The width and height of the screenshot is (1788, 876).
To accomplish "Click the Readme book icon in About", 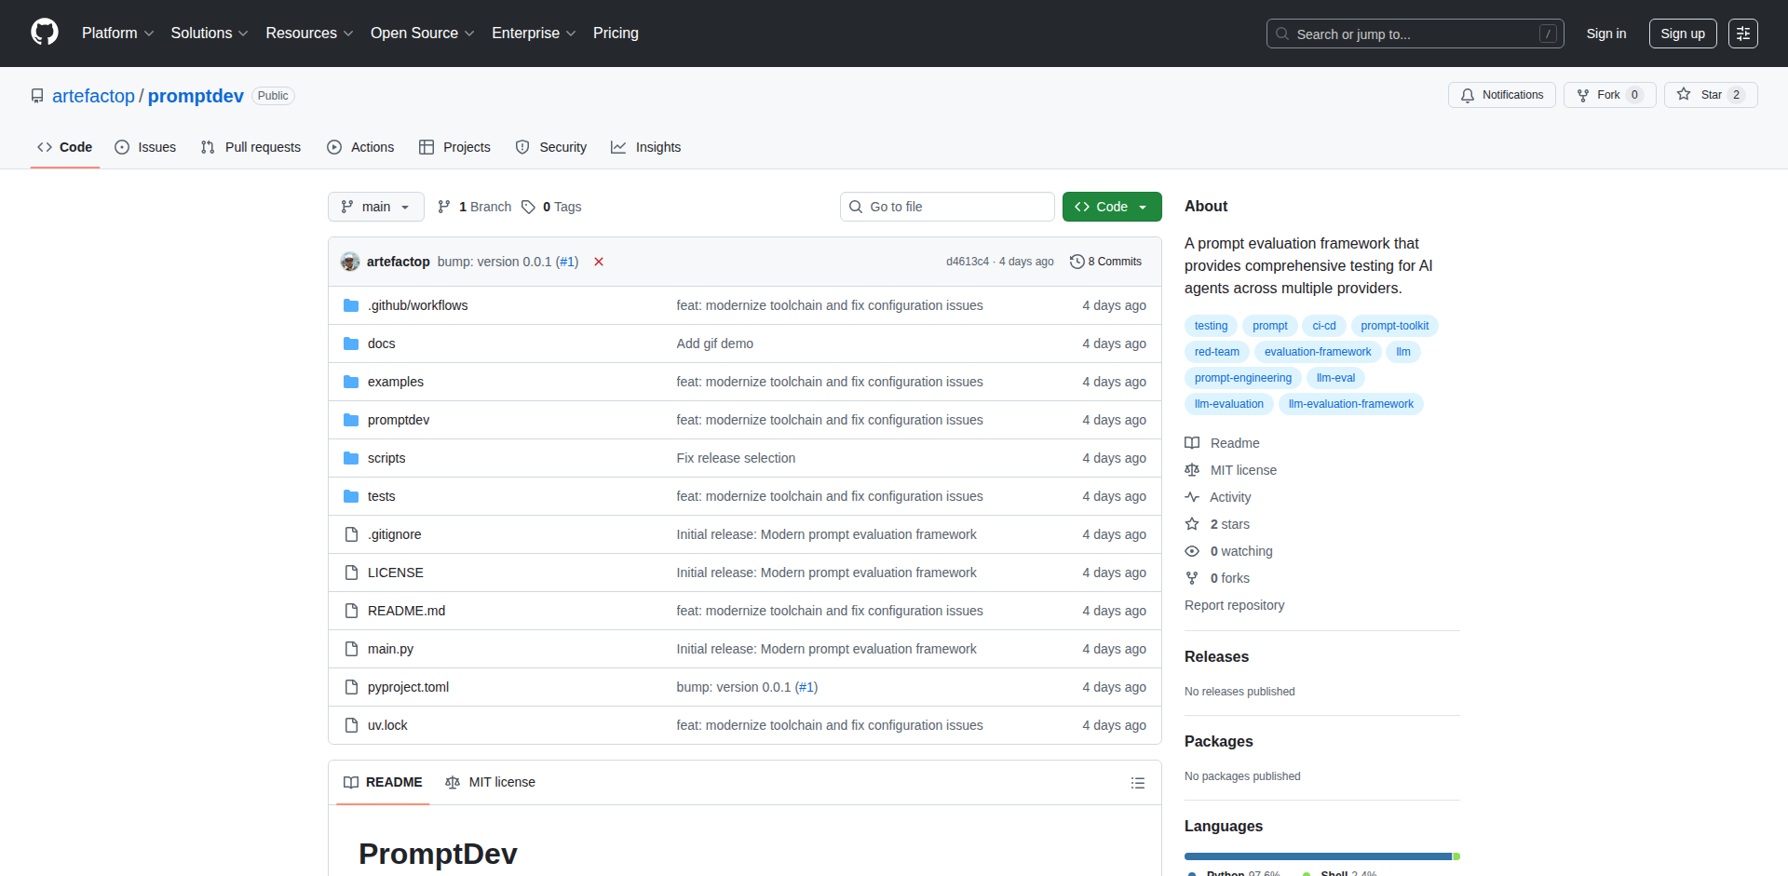I will pos(1192,443).
